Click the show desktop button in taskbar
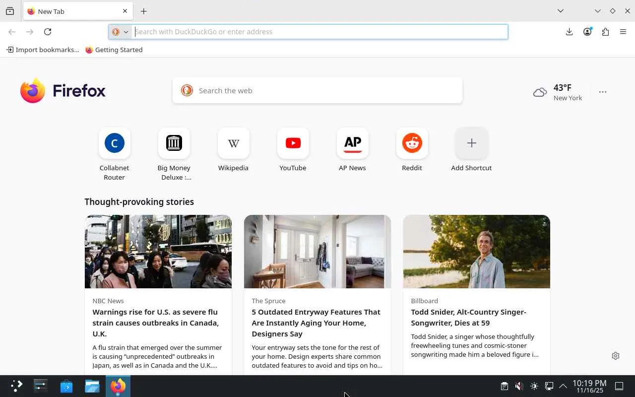This screenshot has height=397, width=635. pos(619,386)
